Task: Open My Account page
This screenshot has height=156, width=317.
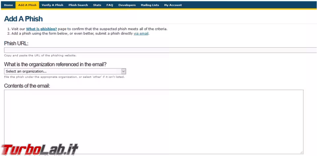Action: [x=173, y=5]
